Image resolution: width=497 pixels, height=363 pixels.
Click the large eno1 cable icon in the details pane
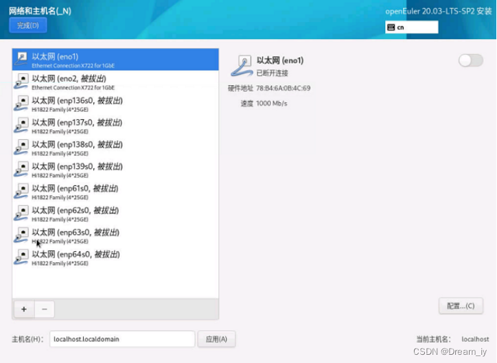pos(242,66)
